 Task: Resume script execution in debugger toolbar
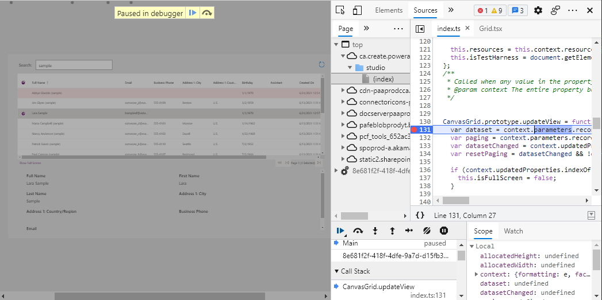tap(340, 231)
